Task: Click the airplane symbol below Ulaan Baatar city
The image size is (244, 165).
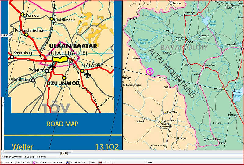Action: [x=52, y=67]
